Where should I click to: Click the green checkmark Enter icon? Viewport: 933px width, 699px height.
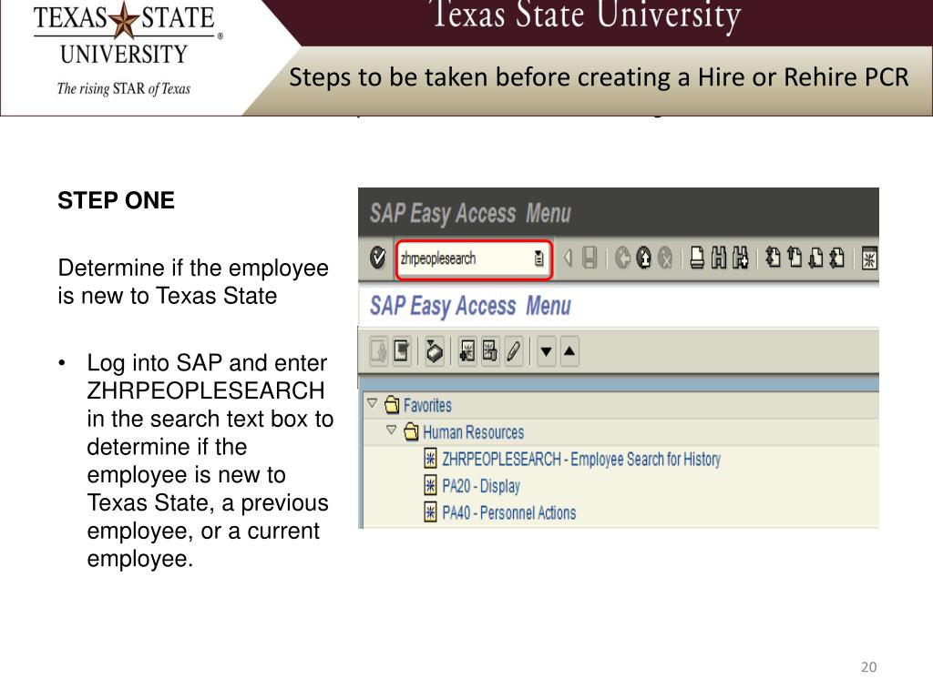coord(377,258)
